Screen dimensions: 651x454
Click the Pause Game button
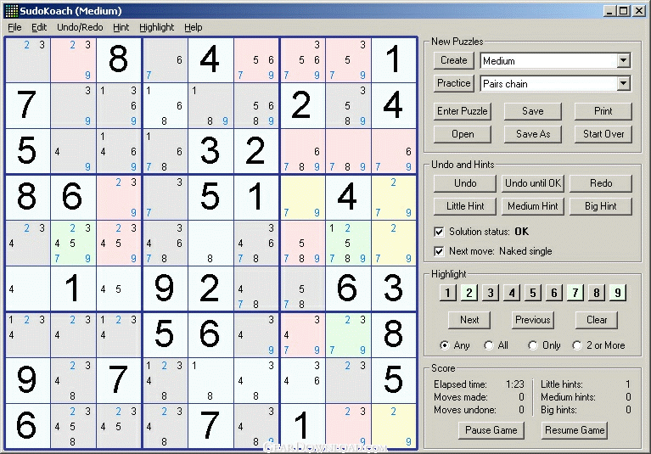tap(491, 430)
